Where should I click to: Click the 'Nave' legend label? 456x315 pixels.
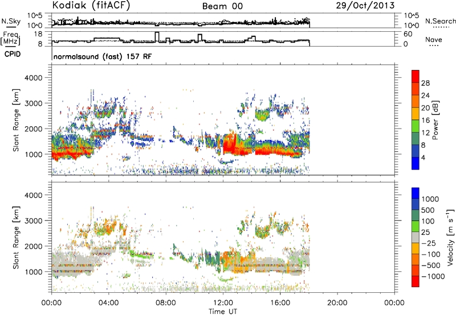pyautogui.click(x=433, y=40)
